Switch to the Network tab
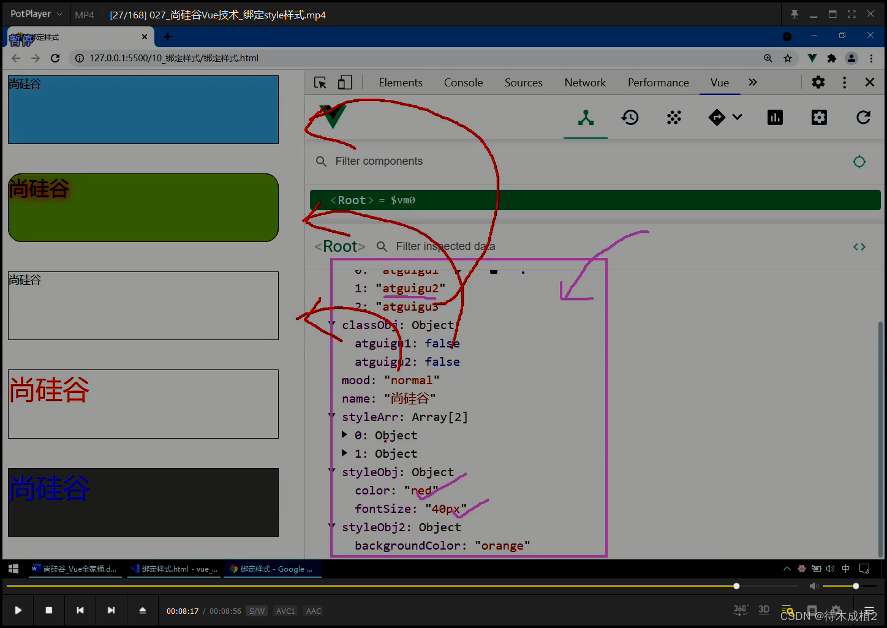887x628 pixels. (585, 83)
